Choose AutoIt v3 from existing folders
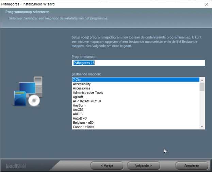Screen dimensions: 212x172 pos(136,118)
